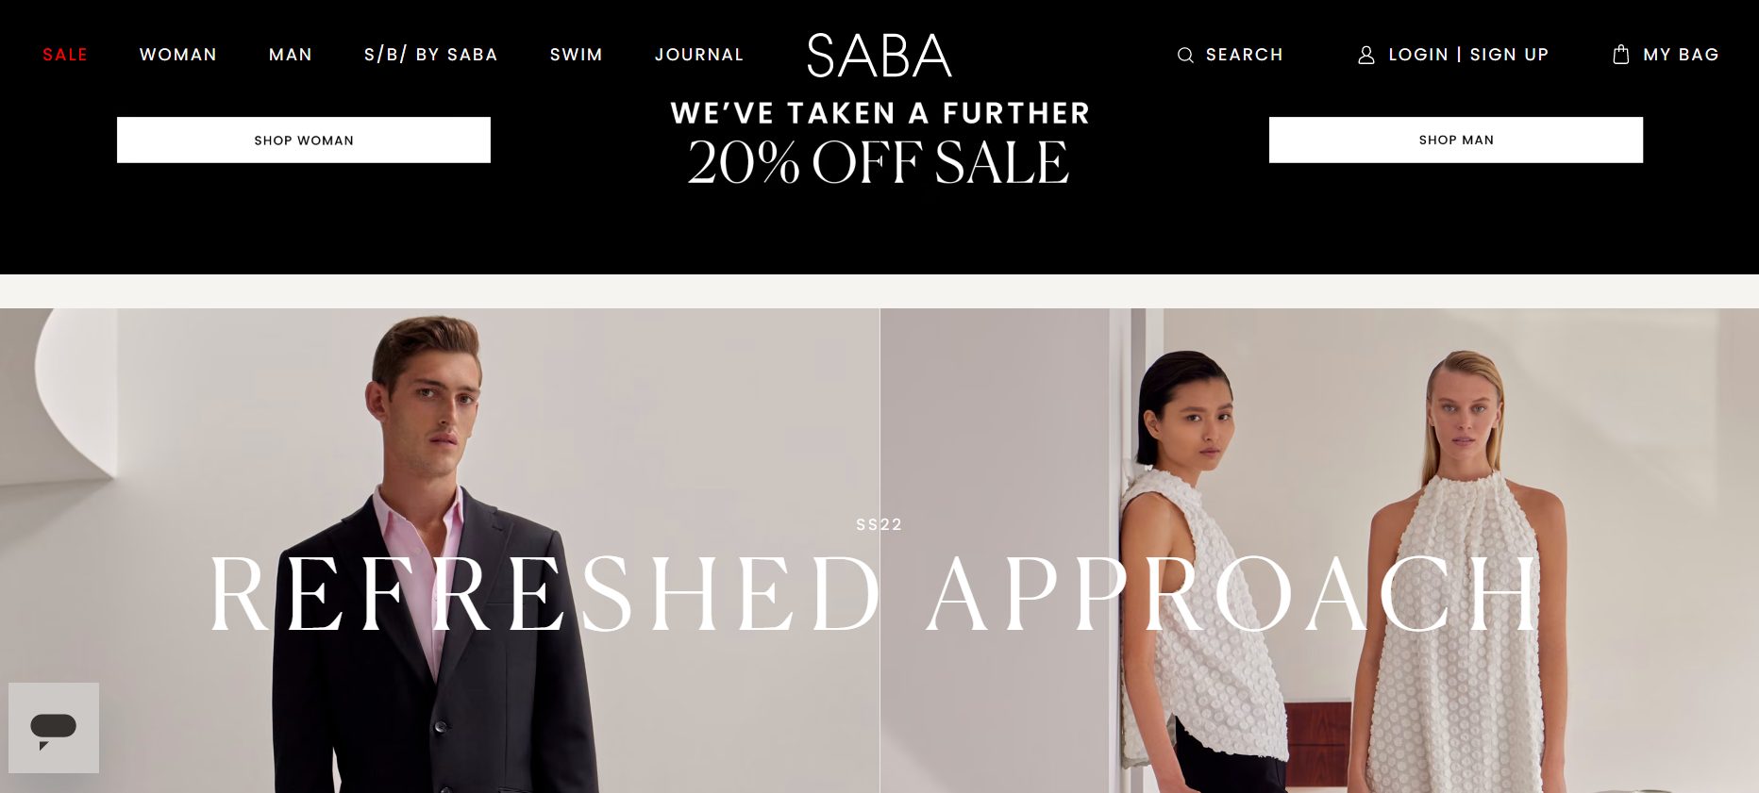Viewport: 1759px width, 793px height.
Task: Go to SABA logo homepage
Action: (879, 56)
